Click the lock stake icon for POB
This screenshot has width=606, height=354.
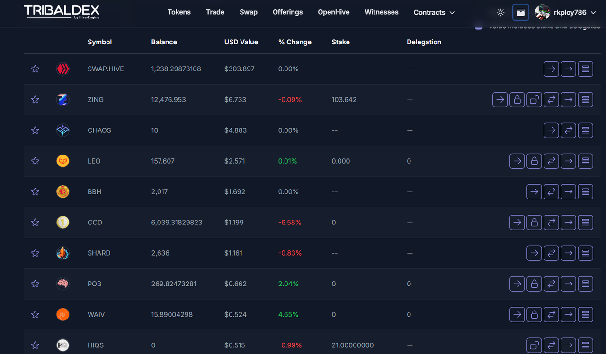[x=534, y=284]
